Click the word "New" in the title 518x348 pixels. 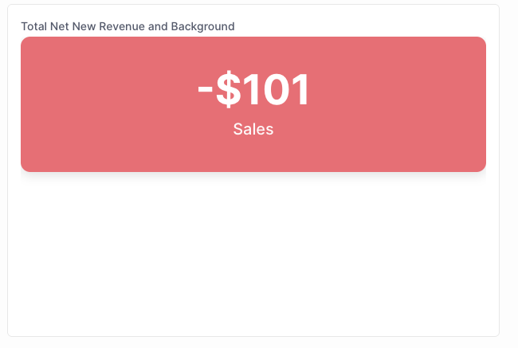84,26
